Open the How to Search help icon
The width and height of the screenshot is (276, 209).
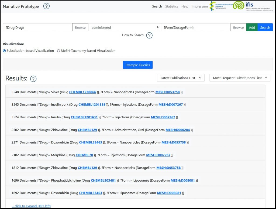[x=149, y=35]
